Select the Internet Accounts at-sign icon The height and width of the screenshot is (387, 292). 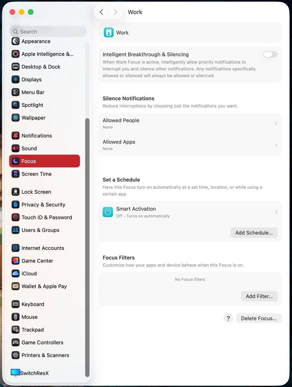tap(15, 248)
